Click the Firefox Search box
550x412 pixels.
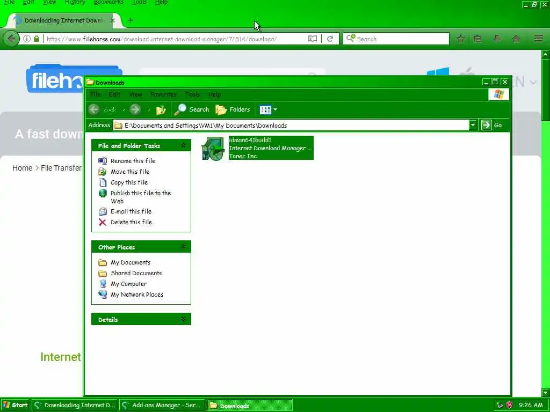pyautogui.click(x=396, y=39)
